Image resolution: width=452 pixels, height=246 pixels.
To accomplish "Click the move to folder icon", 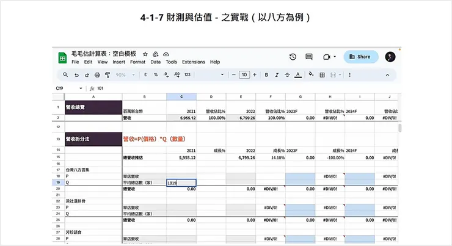I will coord(156,54).
